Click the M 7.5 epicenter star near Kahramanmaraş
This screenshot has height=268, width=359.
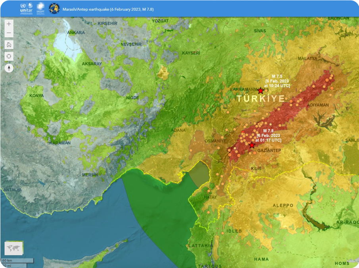(260, 91)
